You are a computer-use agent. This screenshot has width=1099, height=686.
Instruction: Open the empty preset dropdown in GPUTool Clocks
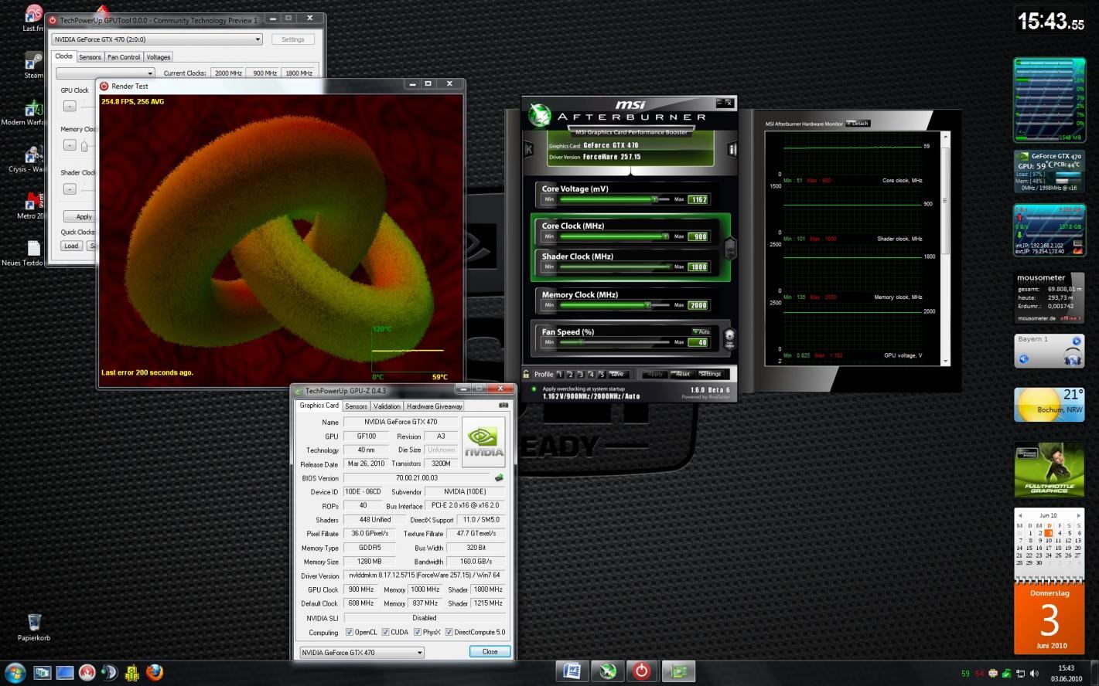[x=105, y=73]
